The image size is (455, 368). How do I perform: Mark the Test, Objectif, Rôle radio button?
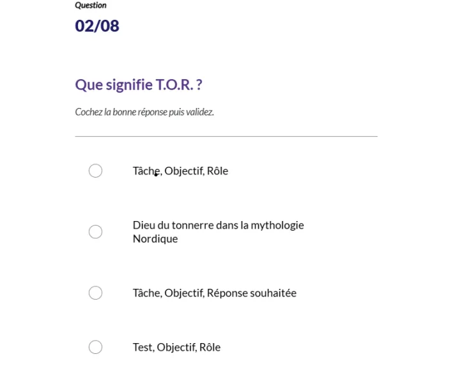tap(95, 347)
